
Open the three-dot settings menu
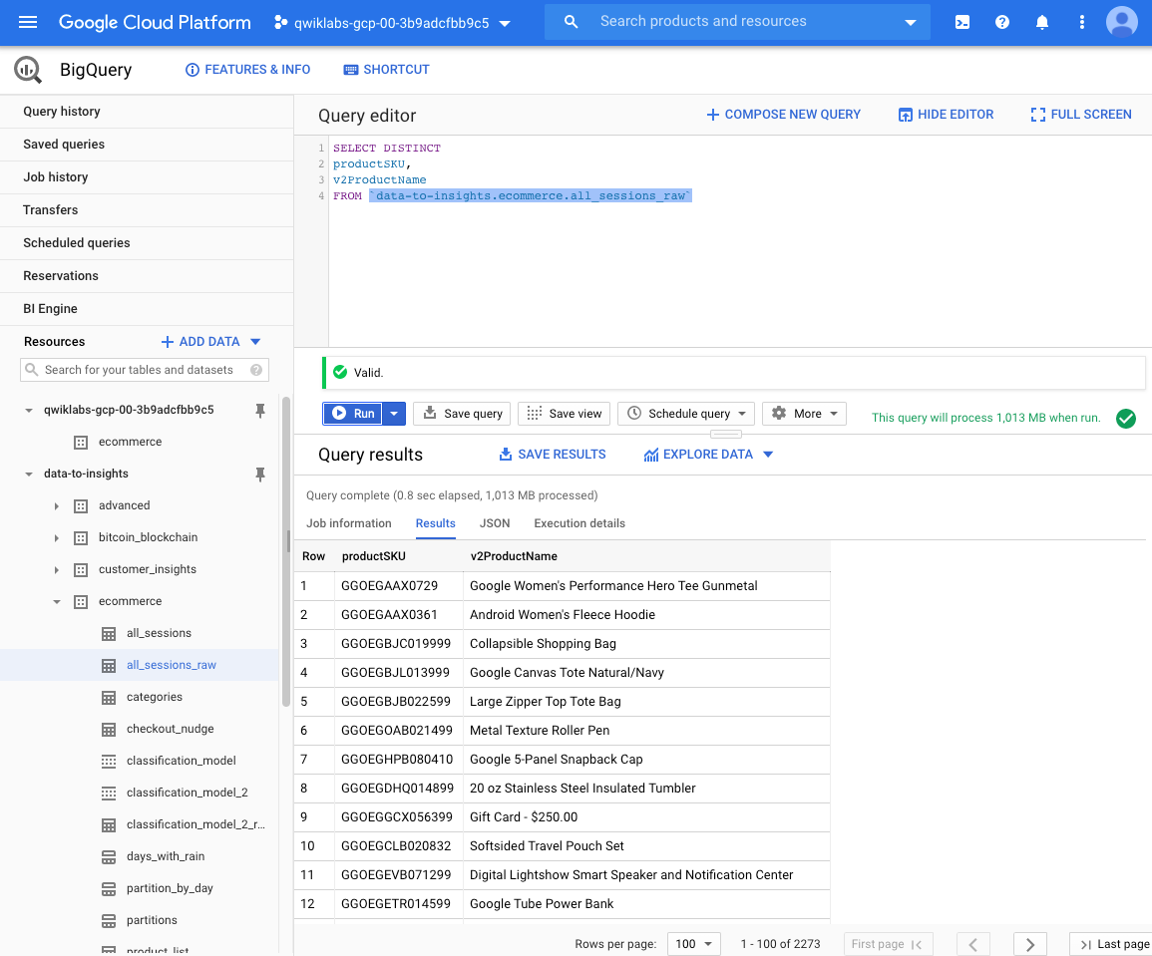1082,22
